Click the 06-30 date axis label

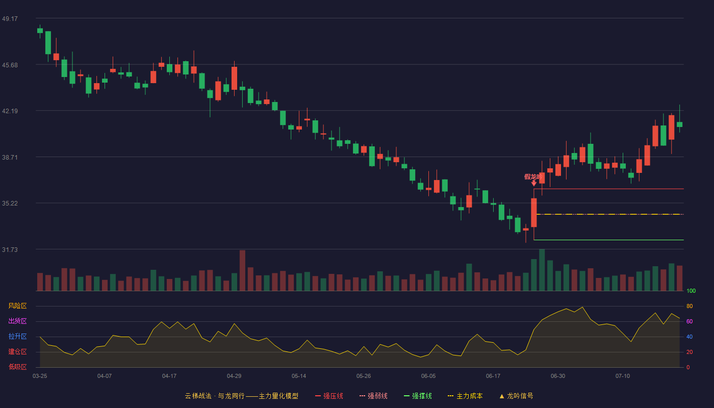[x=558, y=376]
